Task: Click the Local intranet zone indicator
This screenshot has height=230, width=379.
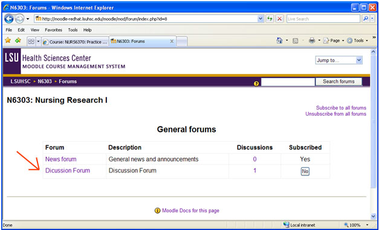Action: pos(300,225)
